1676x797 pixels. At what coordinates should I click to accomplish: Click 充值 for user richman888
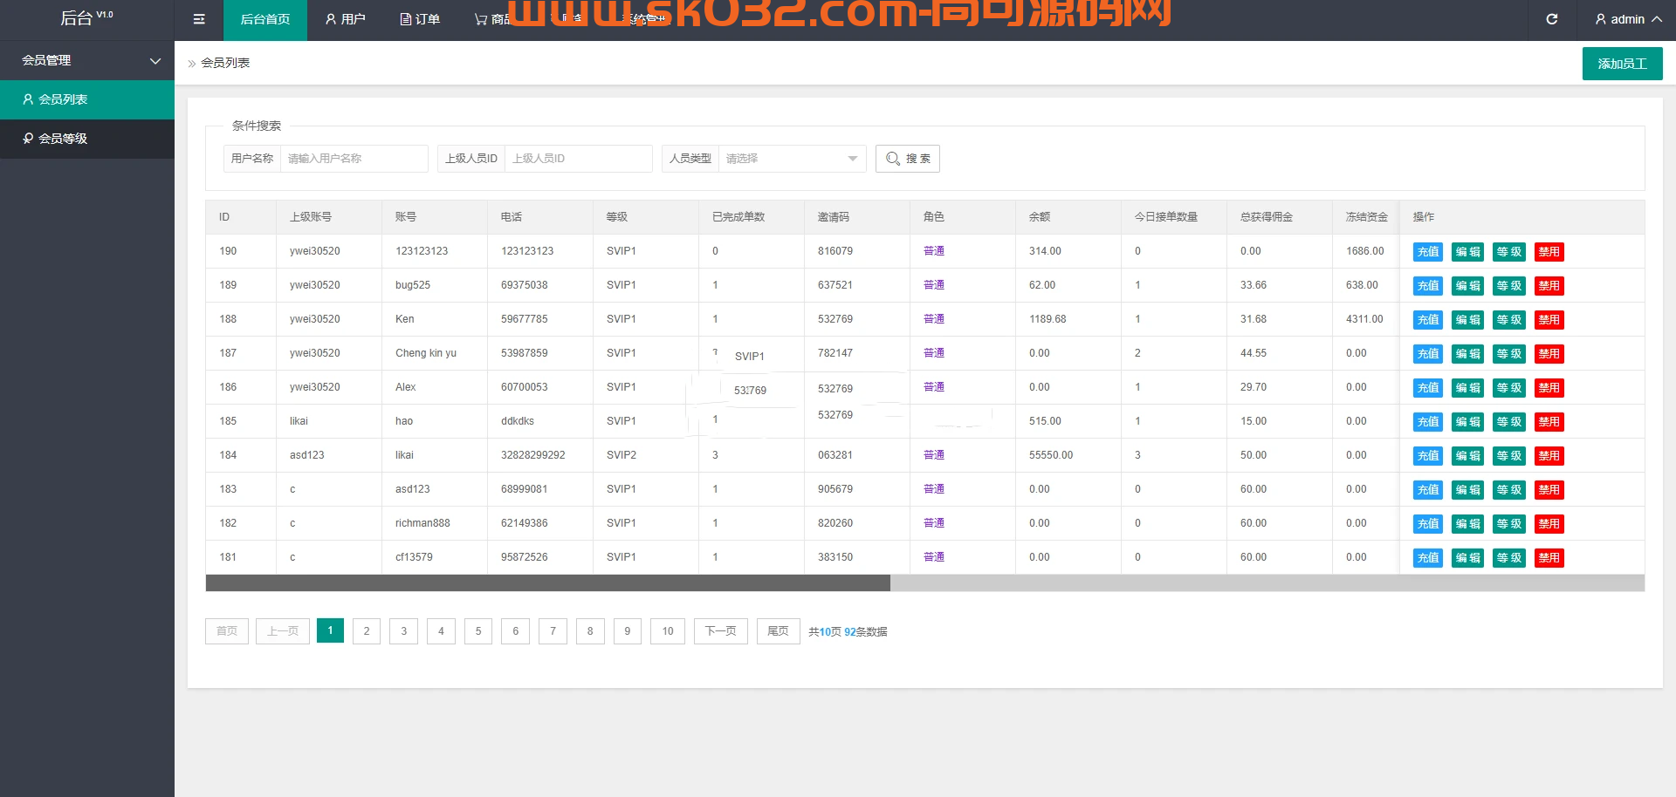(1428, 524)
